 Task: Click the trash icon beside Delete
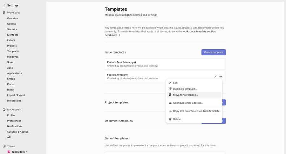point(170,119)
